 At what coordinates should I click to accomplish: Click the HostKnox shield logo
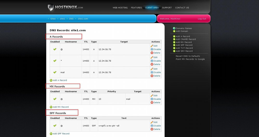tap(51, 8)
